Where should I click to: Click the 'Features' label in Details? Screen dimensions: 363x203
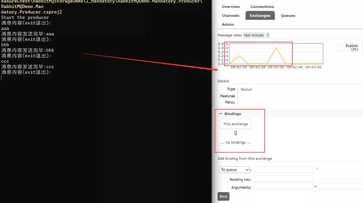pos(228,96)
